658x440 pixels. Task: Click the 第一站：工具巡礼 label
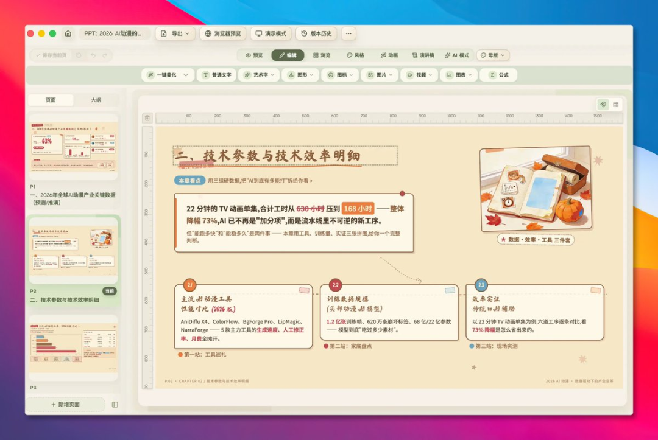click(x=202, y=355)
